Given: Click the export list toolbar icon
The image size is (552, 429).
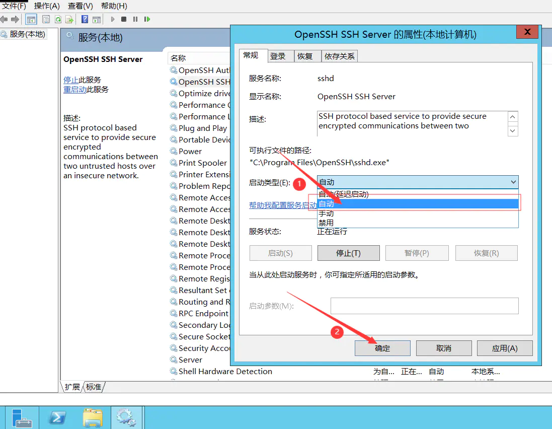Looking at the screenshot, I should (69, 19).
